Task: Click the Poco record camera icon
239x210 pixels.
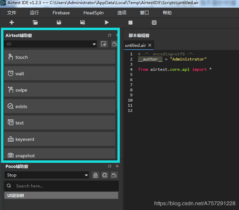Action: 114,175
